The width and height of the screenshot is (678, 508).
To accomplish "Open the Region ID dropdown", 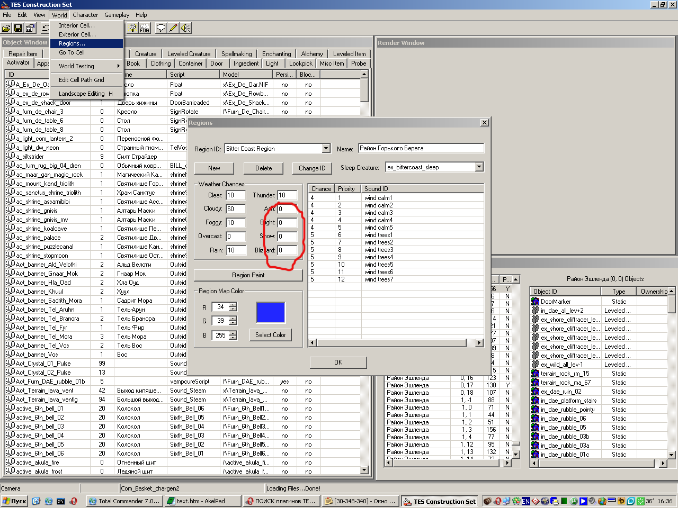I will (x=326, y=149).
